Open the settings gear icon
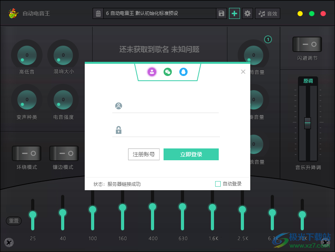The image size is (335, 252). tap(248, 13)
